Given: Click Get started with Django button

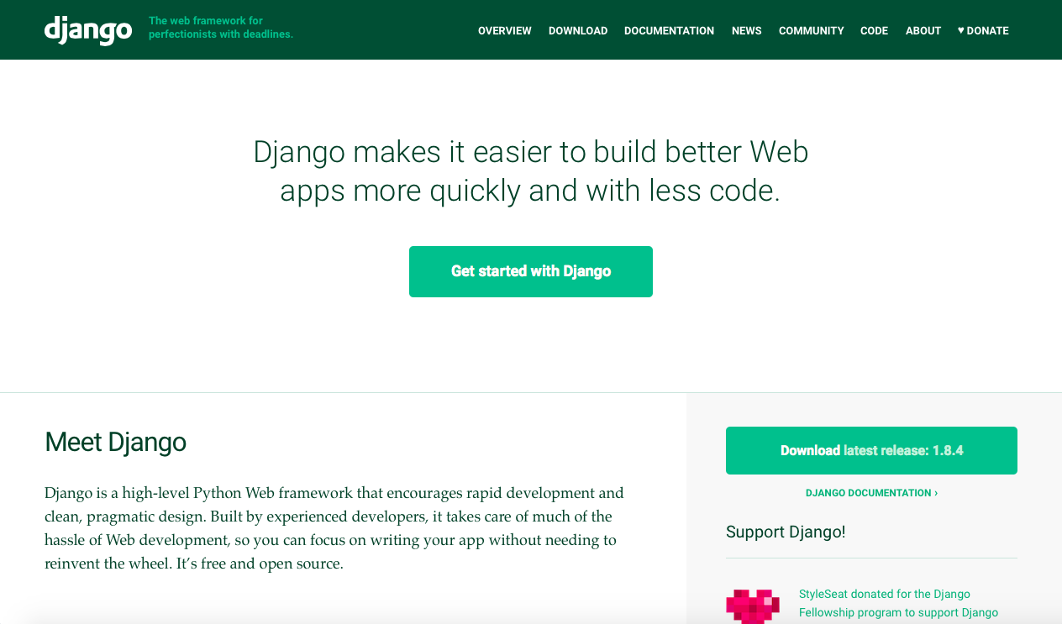Looking at the screenshot, I should [531, 271].
